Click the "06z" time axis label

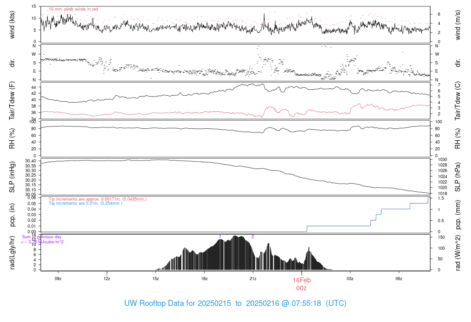tap(399, 279)
